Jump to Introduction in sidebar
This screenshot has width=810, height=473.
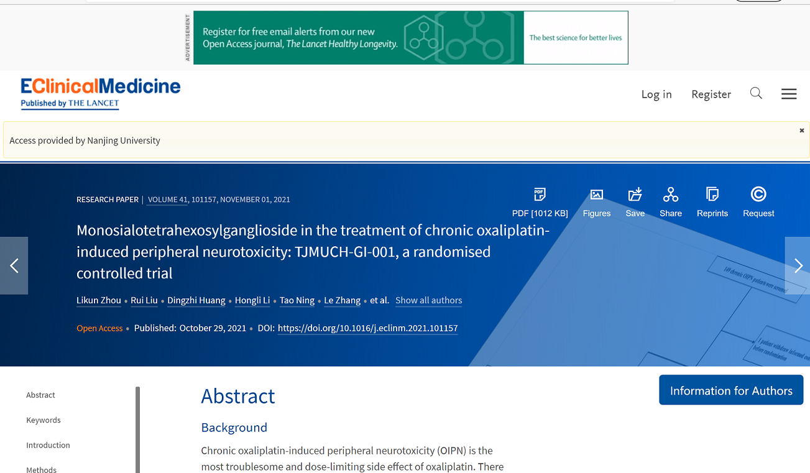[48, 445]
